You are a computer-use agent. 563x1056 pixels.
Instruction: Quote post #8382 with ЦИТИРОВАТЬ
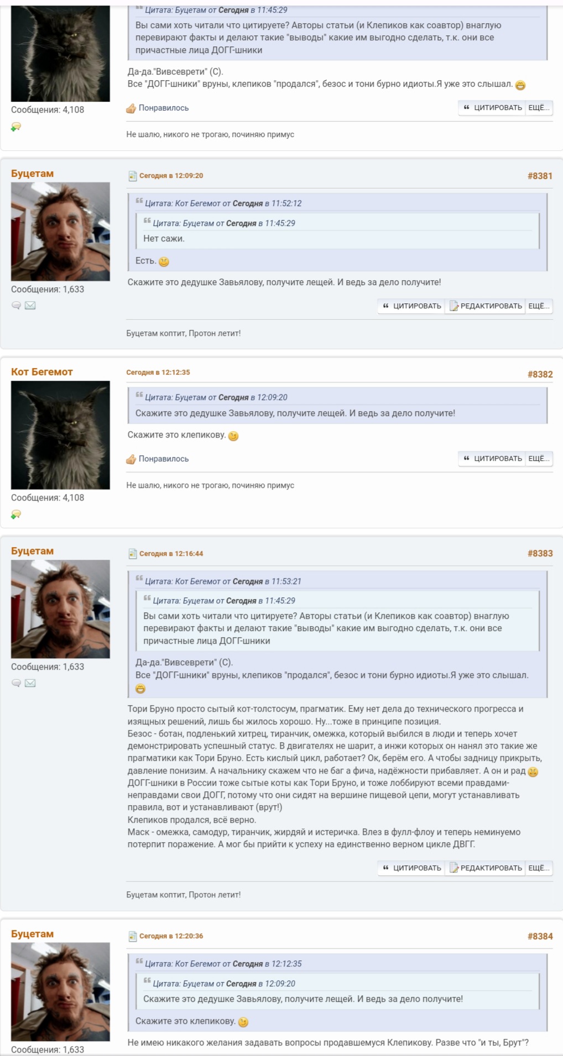click(492, 459)
